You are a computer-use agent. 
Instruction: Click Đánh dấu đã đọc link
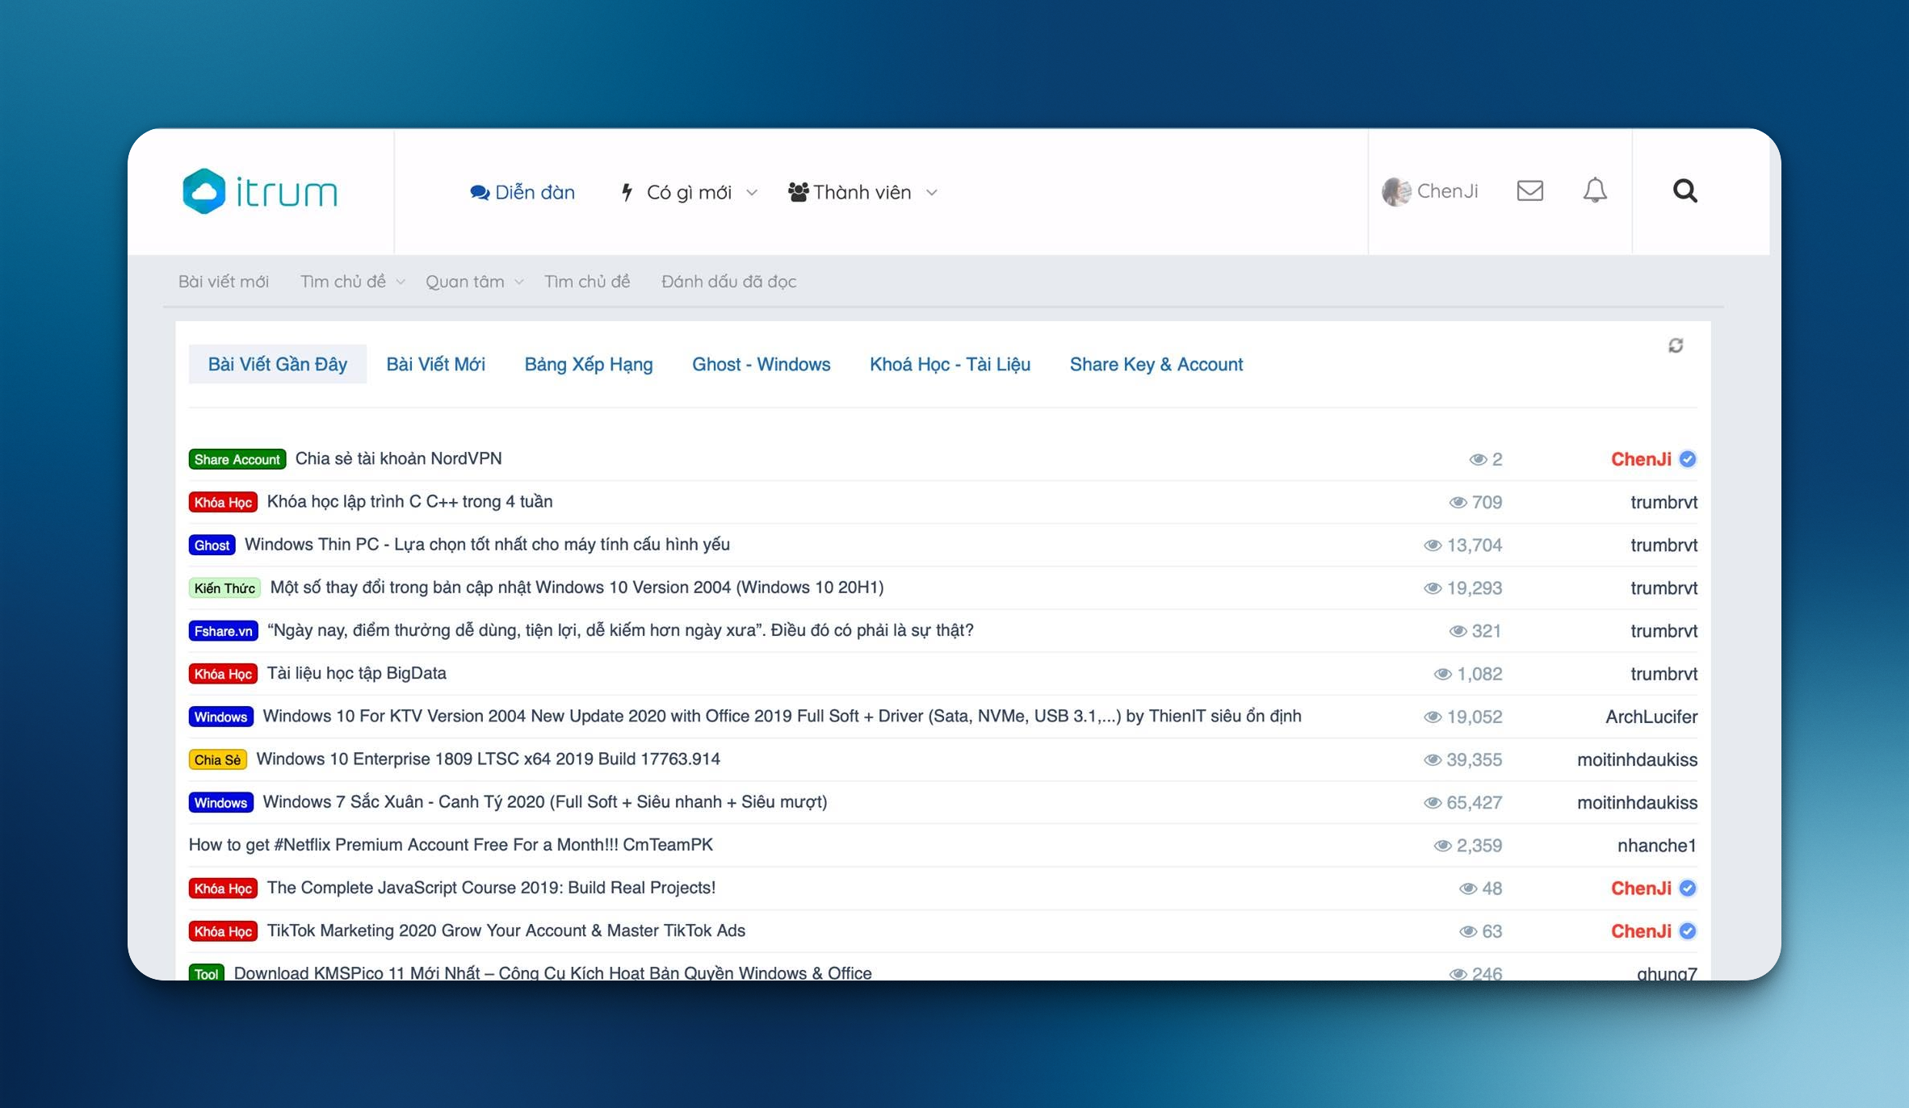click(x=728, y=282)
